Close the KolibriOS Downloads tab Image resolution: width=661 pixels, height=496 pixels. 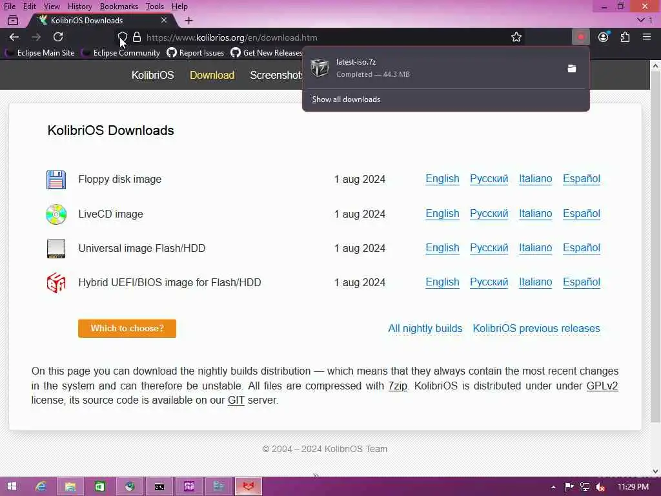[163, 20]
